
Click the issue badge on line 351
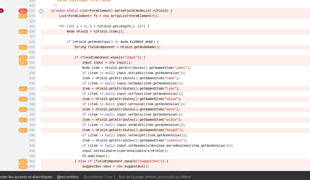pos(23,161)
